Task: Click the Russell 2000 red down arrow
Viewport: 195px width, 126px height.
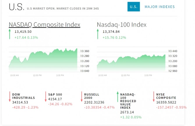Action: click(82, 97)
